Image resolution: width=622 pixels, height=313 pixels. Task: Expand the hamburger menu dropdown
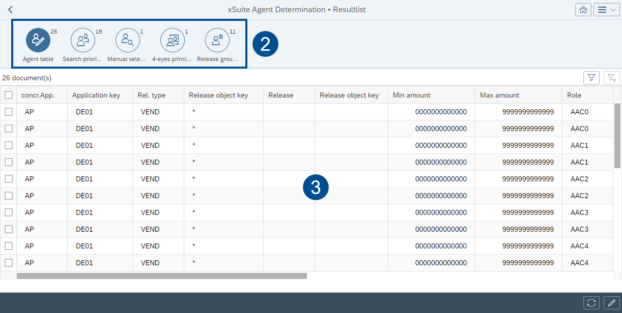607,10
